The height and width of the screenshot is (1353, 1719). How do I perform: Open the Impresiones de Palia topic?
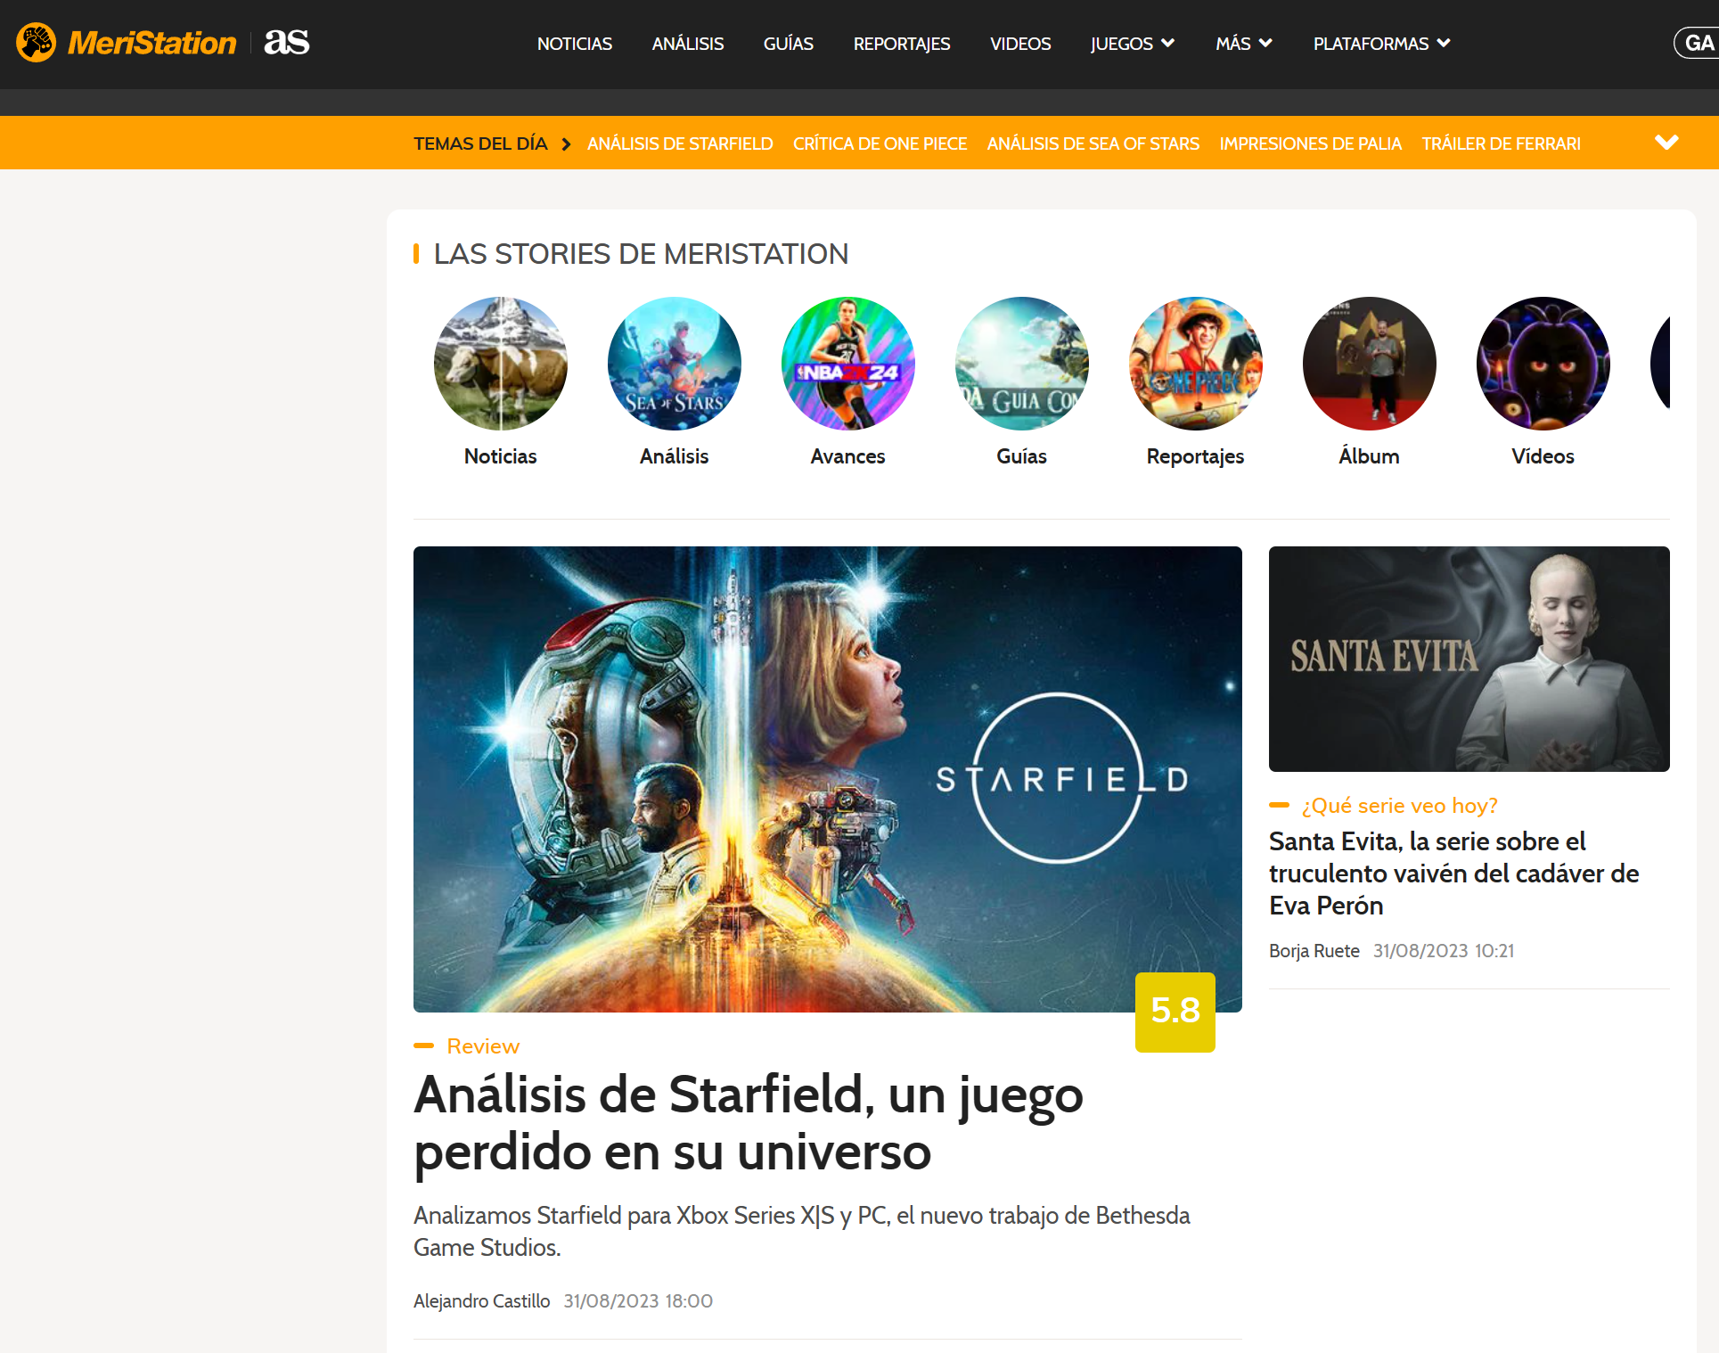click(x=1311, y=143)
